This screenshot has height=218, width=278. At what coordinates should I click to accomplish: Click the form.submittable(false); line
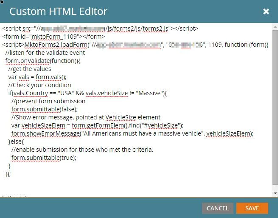[x=45, y=109]
